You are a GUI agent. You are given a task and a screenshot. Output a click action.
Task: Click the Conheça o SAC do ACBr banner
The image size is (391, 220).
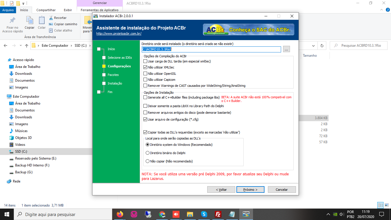[248, 30]
